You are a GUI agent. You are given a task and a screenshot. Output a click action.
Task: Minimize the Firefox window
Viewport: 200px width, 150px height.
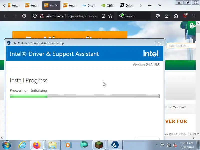tap(179, 3)
